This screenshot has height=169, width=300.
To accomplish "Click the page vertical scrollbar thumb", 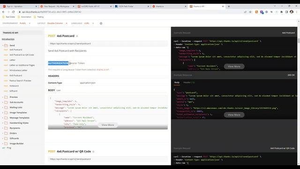I will click(x=299, y=41).
